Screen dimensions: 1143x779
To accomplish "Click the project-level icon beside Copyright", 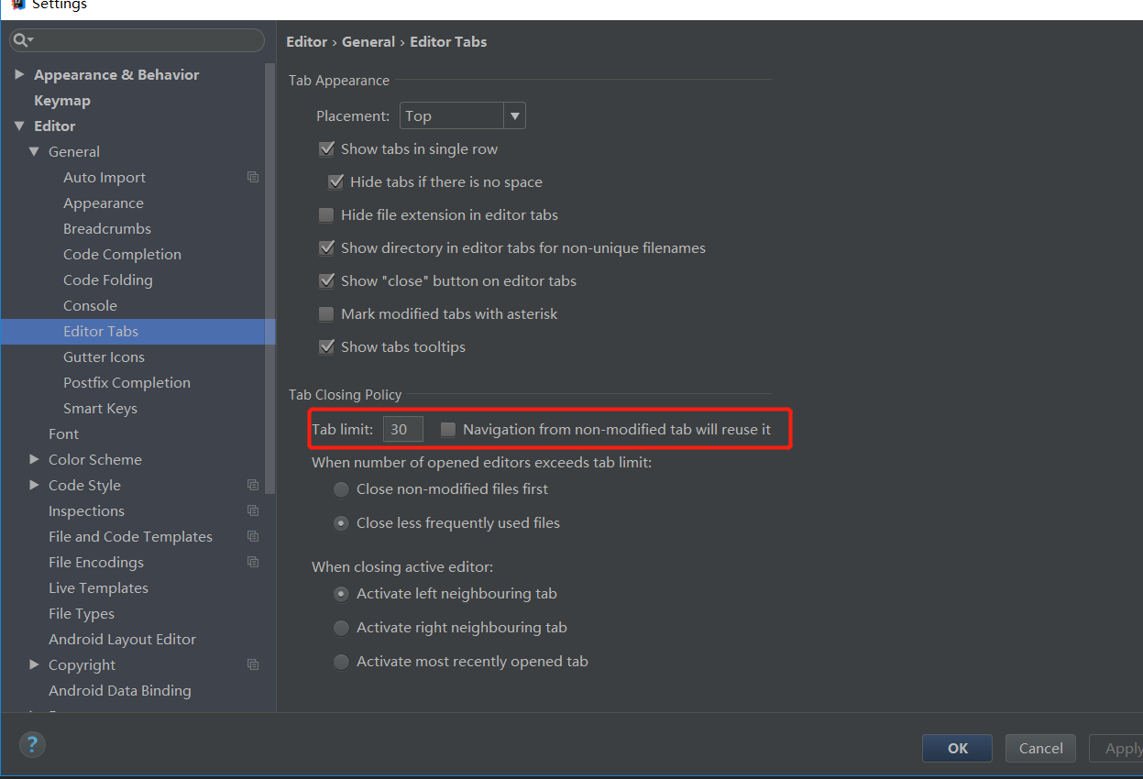I will (253, 664).
